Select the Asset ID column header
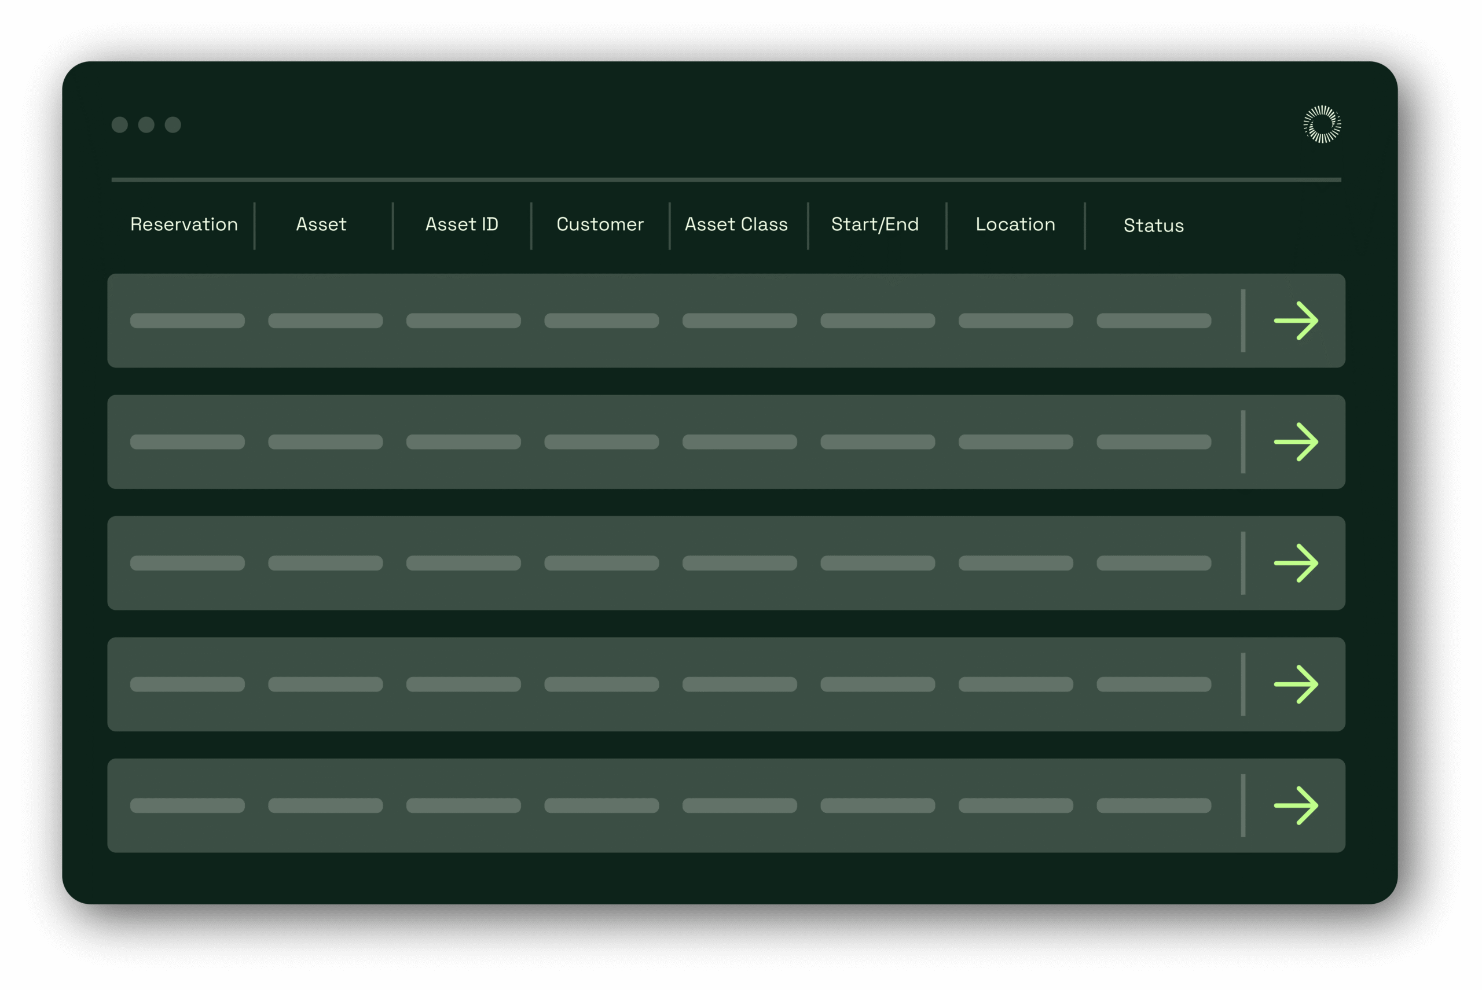 tap(462, 225)
